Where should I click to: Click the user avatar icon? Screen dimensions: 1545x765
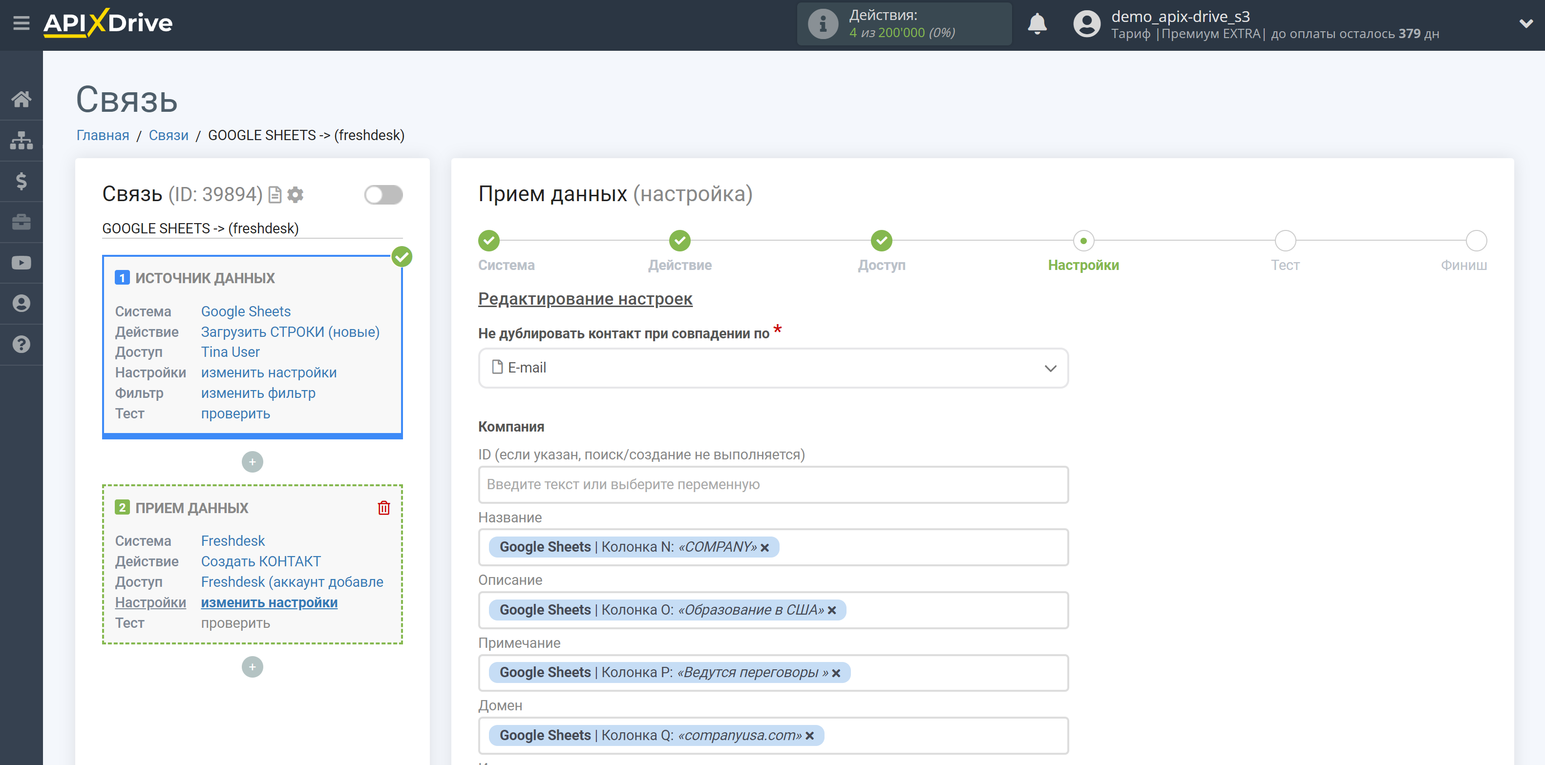pyautogui.click(x=1087, y=24)
